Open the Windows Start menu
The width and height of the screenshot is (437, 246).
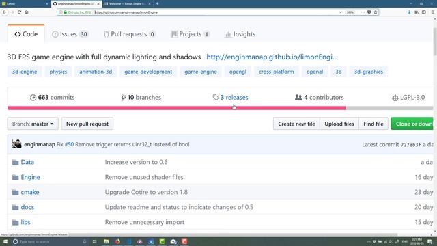coord(5,241)
